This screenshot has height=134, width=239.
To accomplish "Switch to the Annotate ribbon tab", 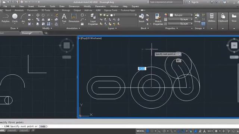I will [x=19, y=10].
